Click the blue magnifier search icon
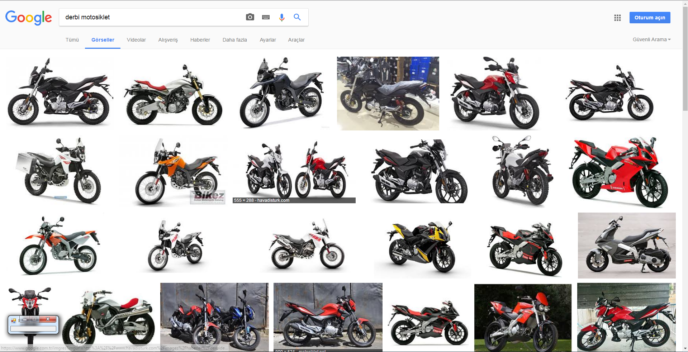688x352 pixels. tap(297, 17)
